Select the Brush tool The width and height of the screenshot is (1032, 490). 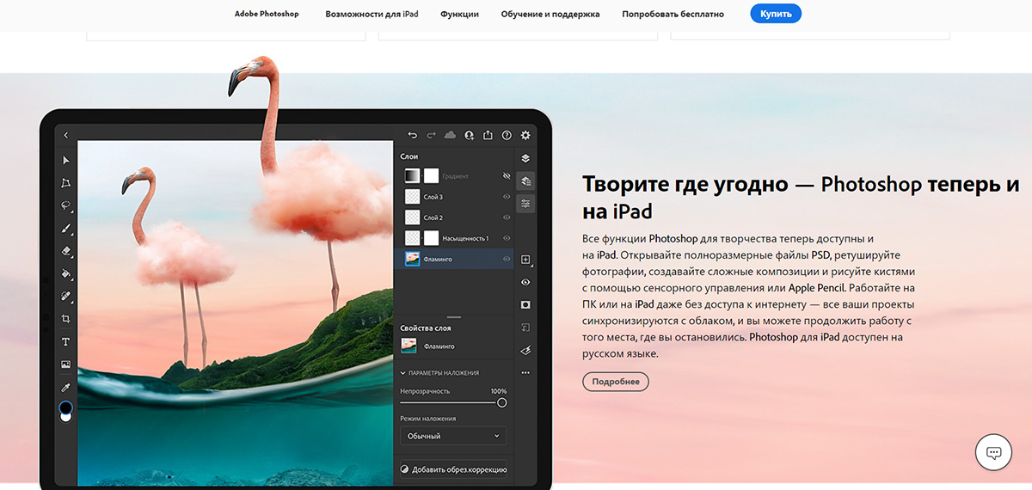point(65,229)
